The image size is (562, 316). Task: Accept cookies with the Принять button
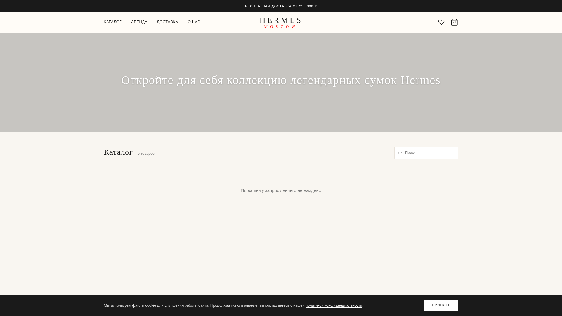[441, 305]
